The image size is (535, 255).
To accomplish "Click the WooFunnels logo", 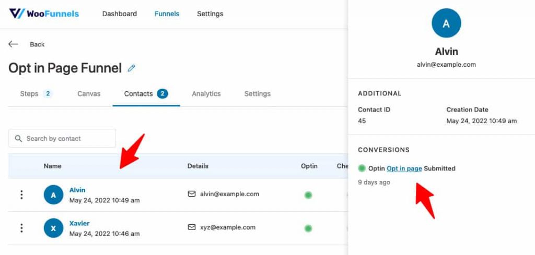I will point(44,14).
